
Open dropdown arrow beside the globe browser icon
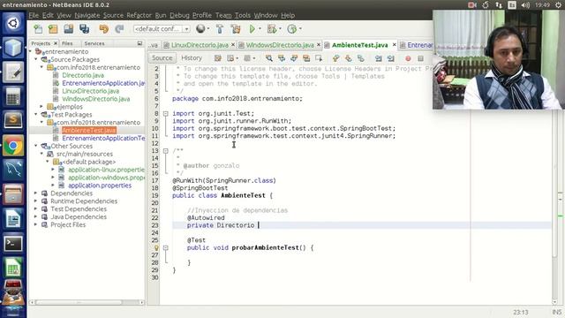(208, 29)
